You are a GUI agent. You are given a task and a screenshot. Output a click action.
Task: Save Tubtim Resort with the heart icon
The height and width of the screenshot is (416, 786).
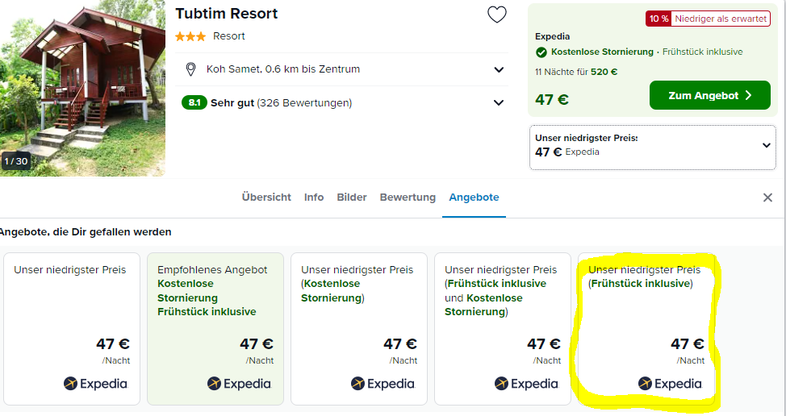pyautogui.click(x=497, y=15)
